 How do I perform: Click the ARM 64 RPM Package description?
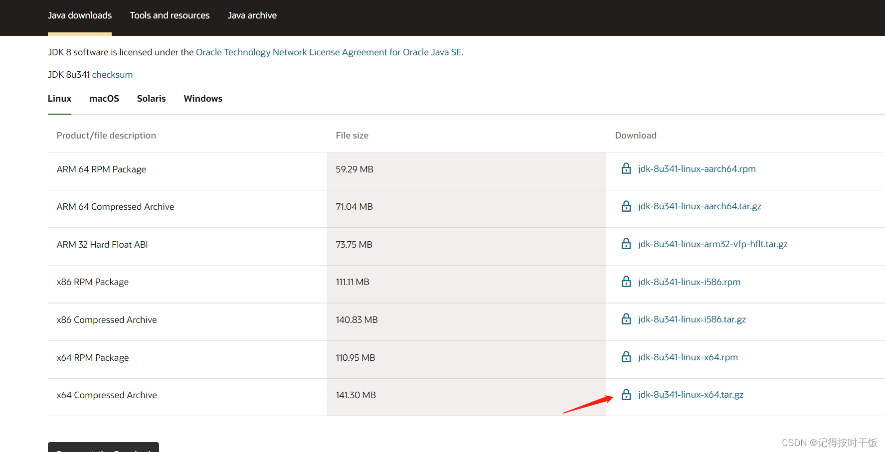pyautogui.click(x=101, y=169)
